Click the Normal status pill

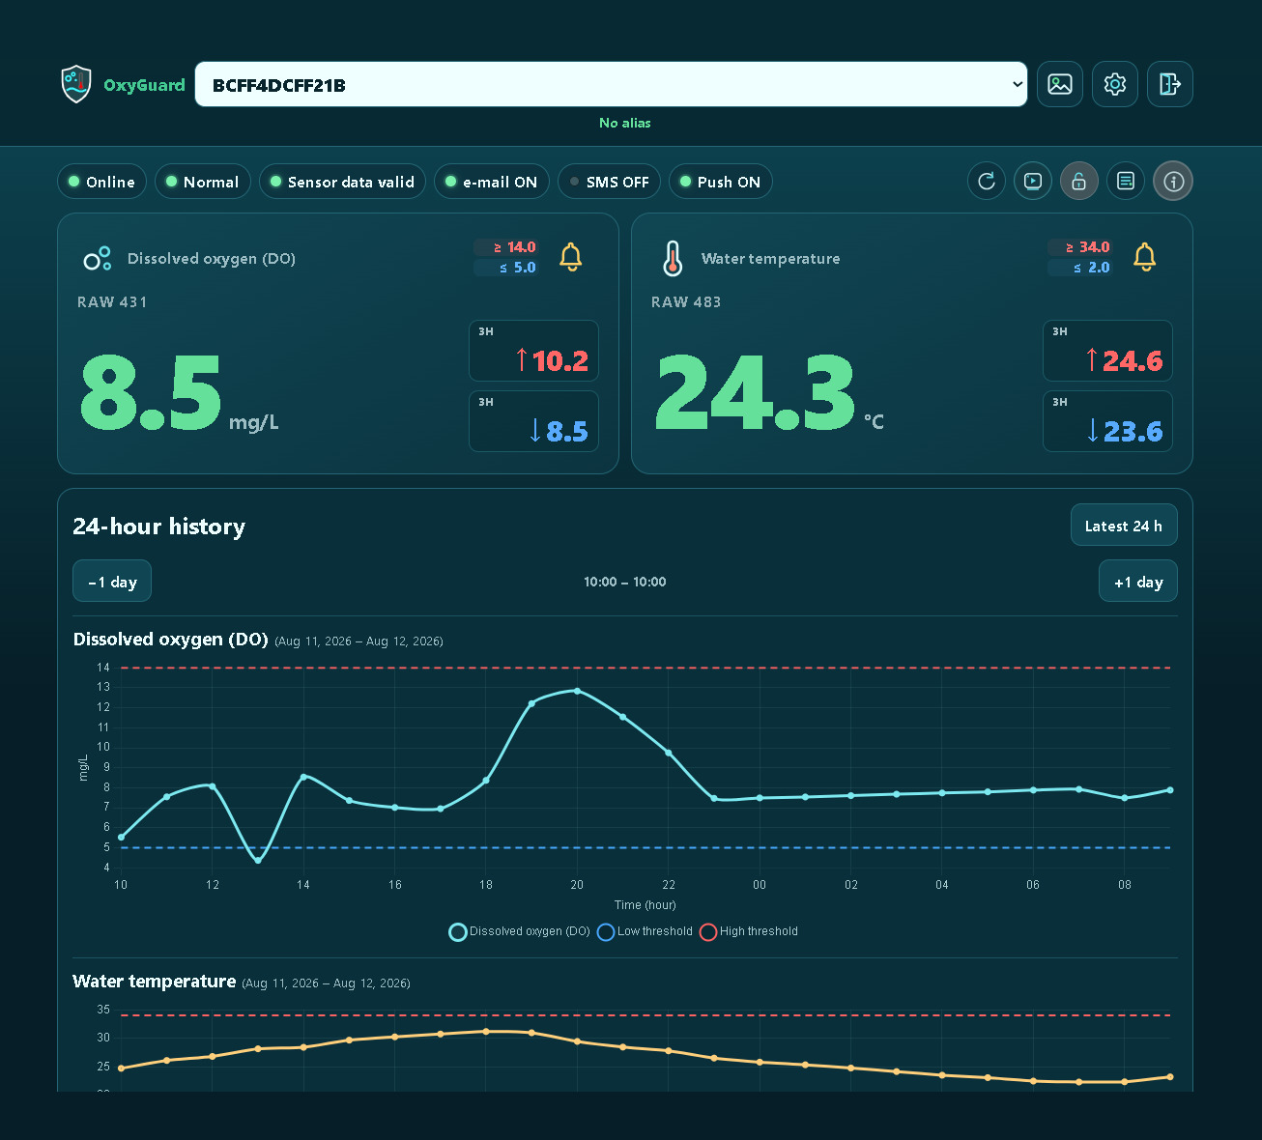click(203, 182)
